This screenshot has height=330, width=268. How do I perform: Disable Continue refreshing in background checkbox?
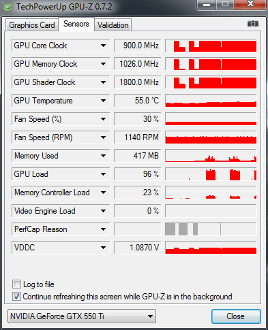click(16, 296)
